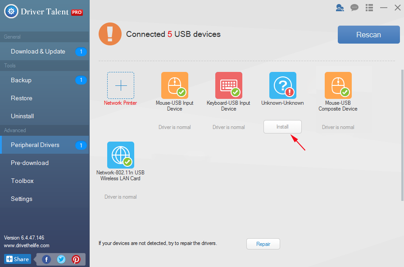Select the Mouse-USB Input Device icon

(x=174, y=85)
